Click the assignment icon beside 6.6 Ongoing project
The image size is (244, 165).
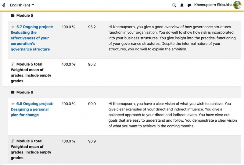13,104
